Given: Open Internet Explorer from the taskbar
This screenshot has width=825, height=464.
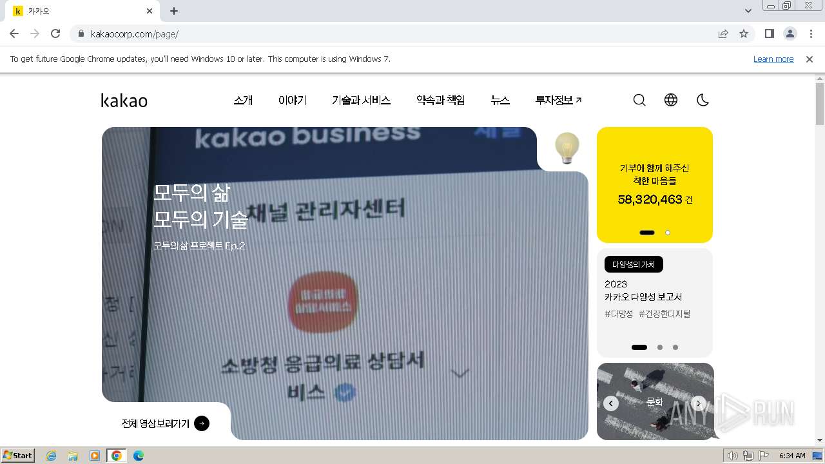Looking at the screenshot, I should coord(51,456).
